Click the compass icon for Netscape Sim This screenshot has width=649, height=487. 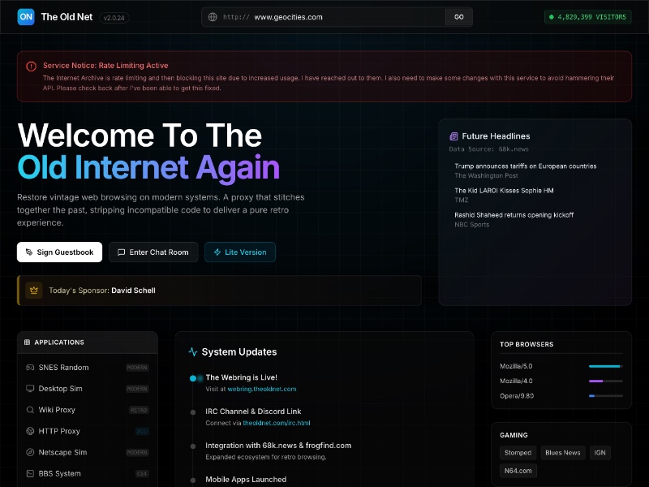[30, 452]
